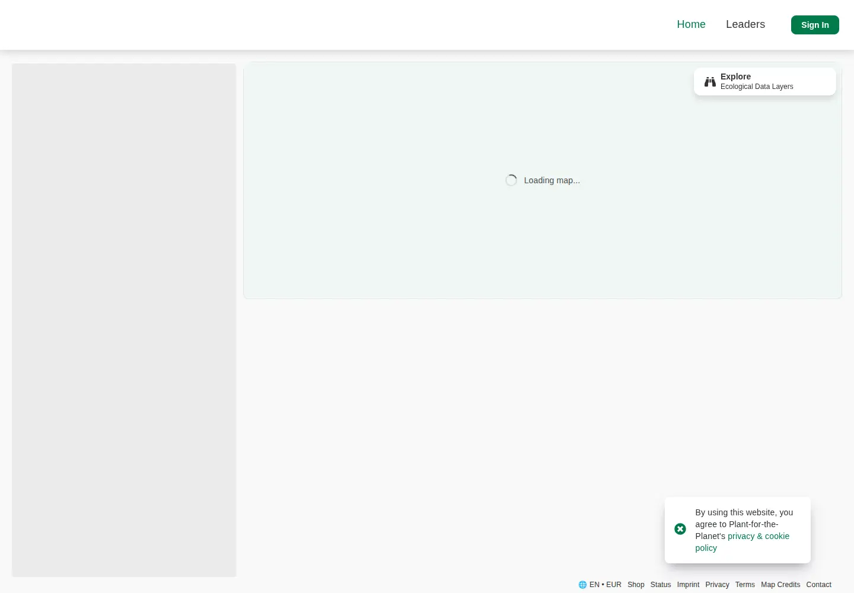Screen dimensions: 854x593
Task: Open the Imprint footer link
Action: (x=688, y=585)
